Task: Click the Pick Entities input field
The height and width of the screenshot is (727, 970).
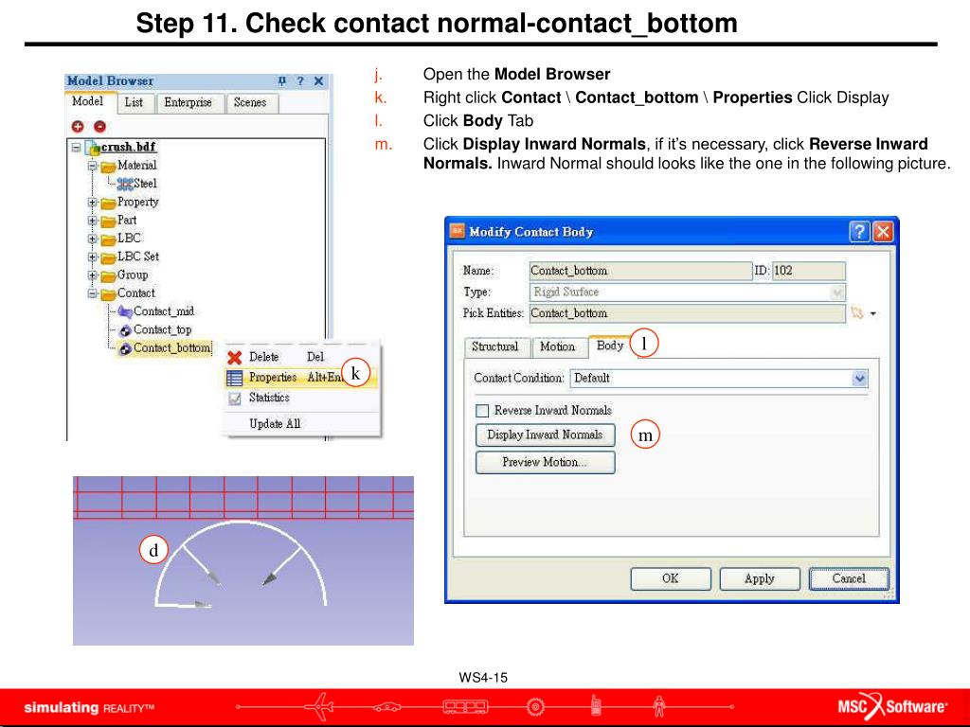Action: 688,313
